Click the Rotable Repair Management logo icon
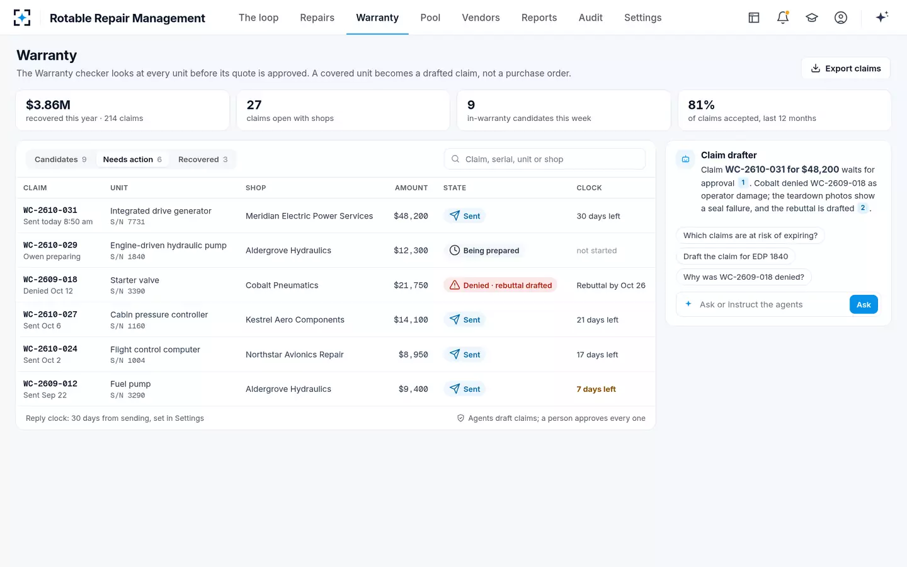Screen dimensions: 907x567 click(x=22, y=18)
